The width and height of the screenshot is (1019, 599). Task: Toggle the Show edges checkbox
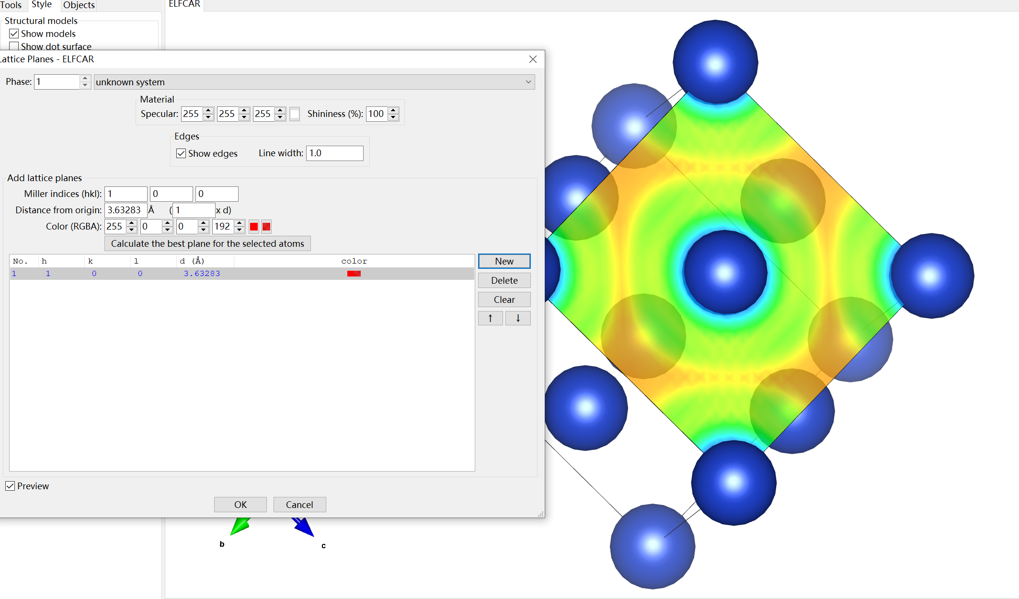(x=181, y=153)
